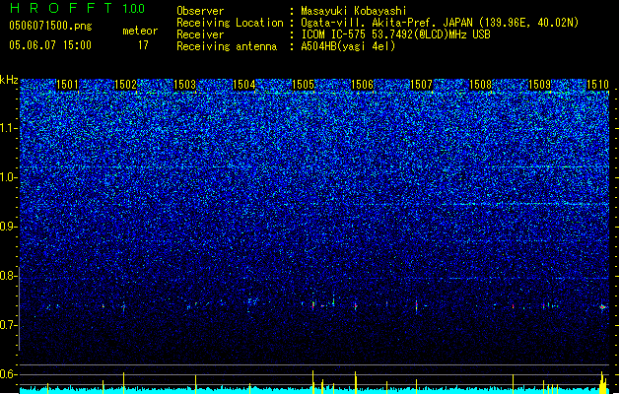Click the 0.7 frequency axis label
620x394 pixels.
9,325
